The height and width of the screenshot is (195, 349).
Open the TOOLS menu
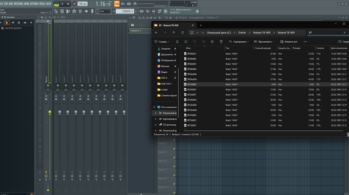click(42, 3)
